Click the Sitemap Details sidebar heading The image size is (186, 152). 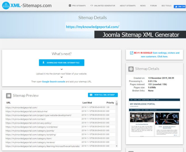(x=147, y=69)
